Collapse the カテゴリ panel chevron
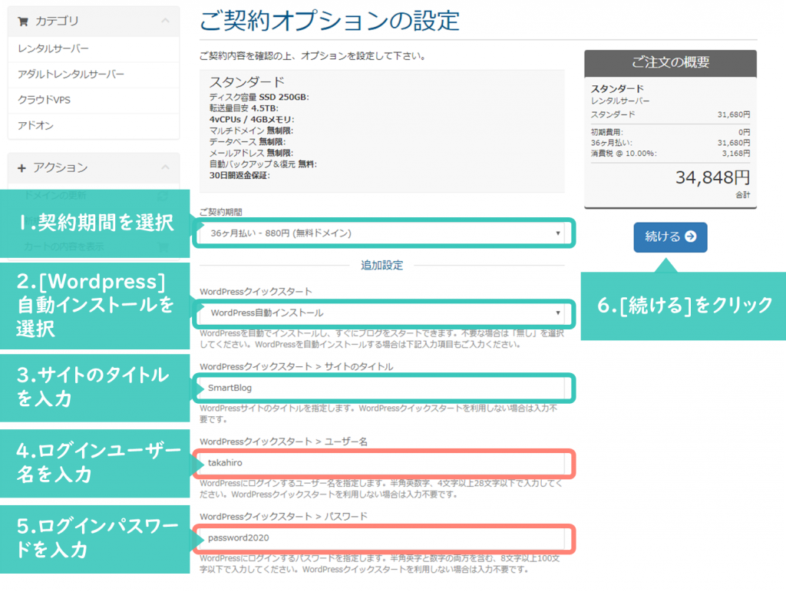The image size is (786, 592). click(166, 21)
